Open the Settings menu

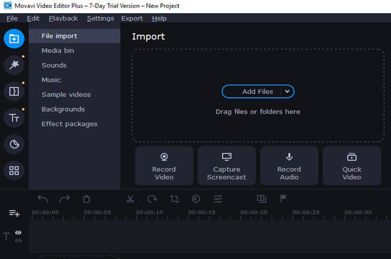[x=100, y=19]
